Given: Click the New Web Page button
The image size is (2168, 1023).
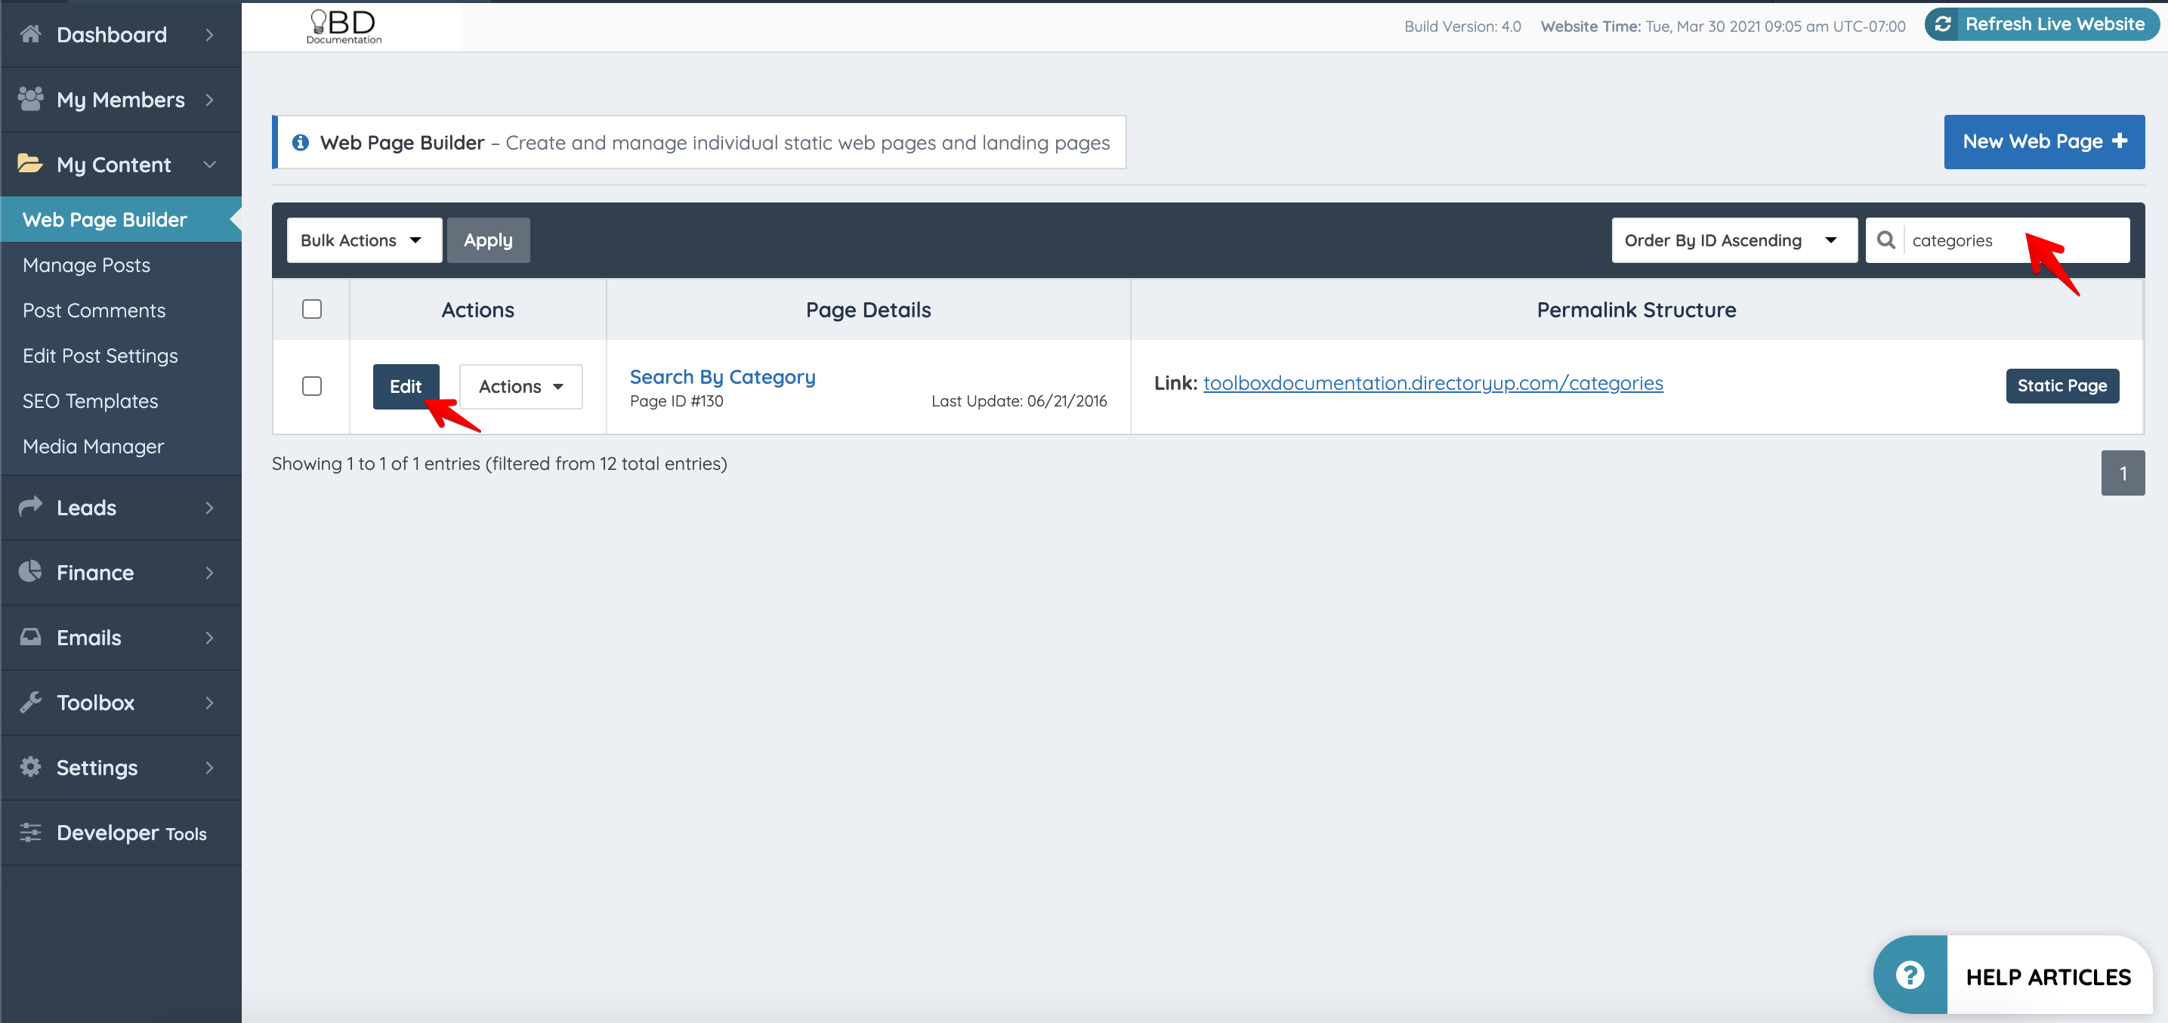Looking at the screenshot, I should tap(2043, 141).
